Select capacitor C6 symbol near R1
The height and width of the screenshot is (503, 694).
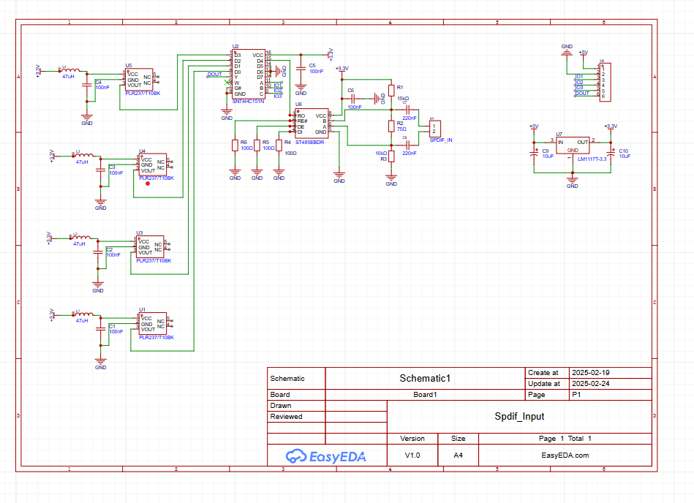(352, 99)
